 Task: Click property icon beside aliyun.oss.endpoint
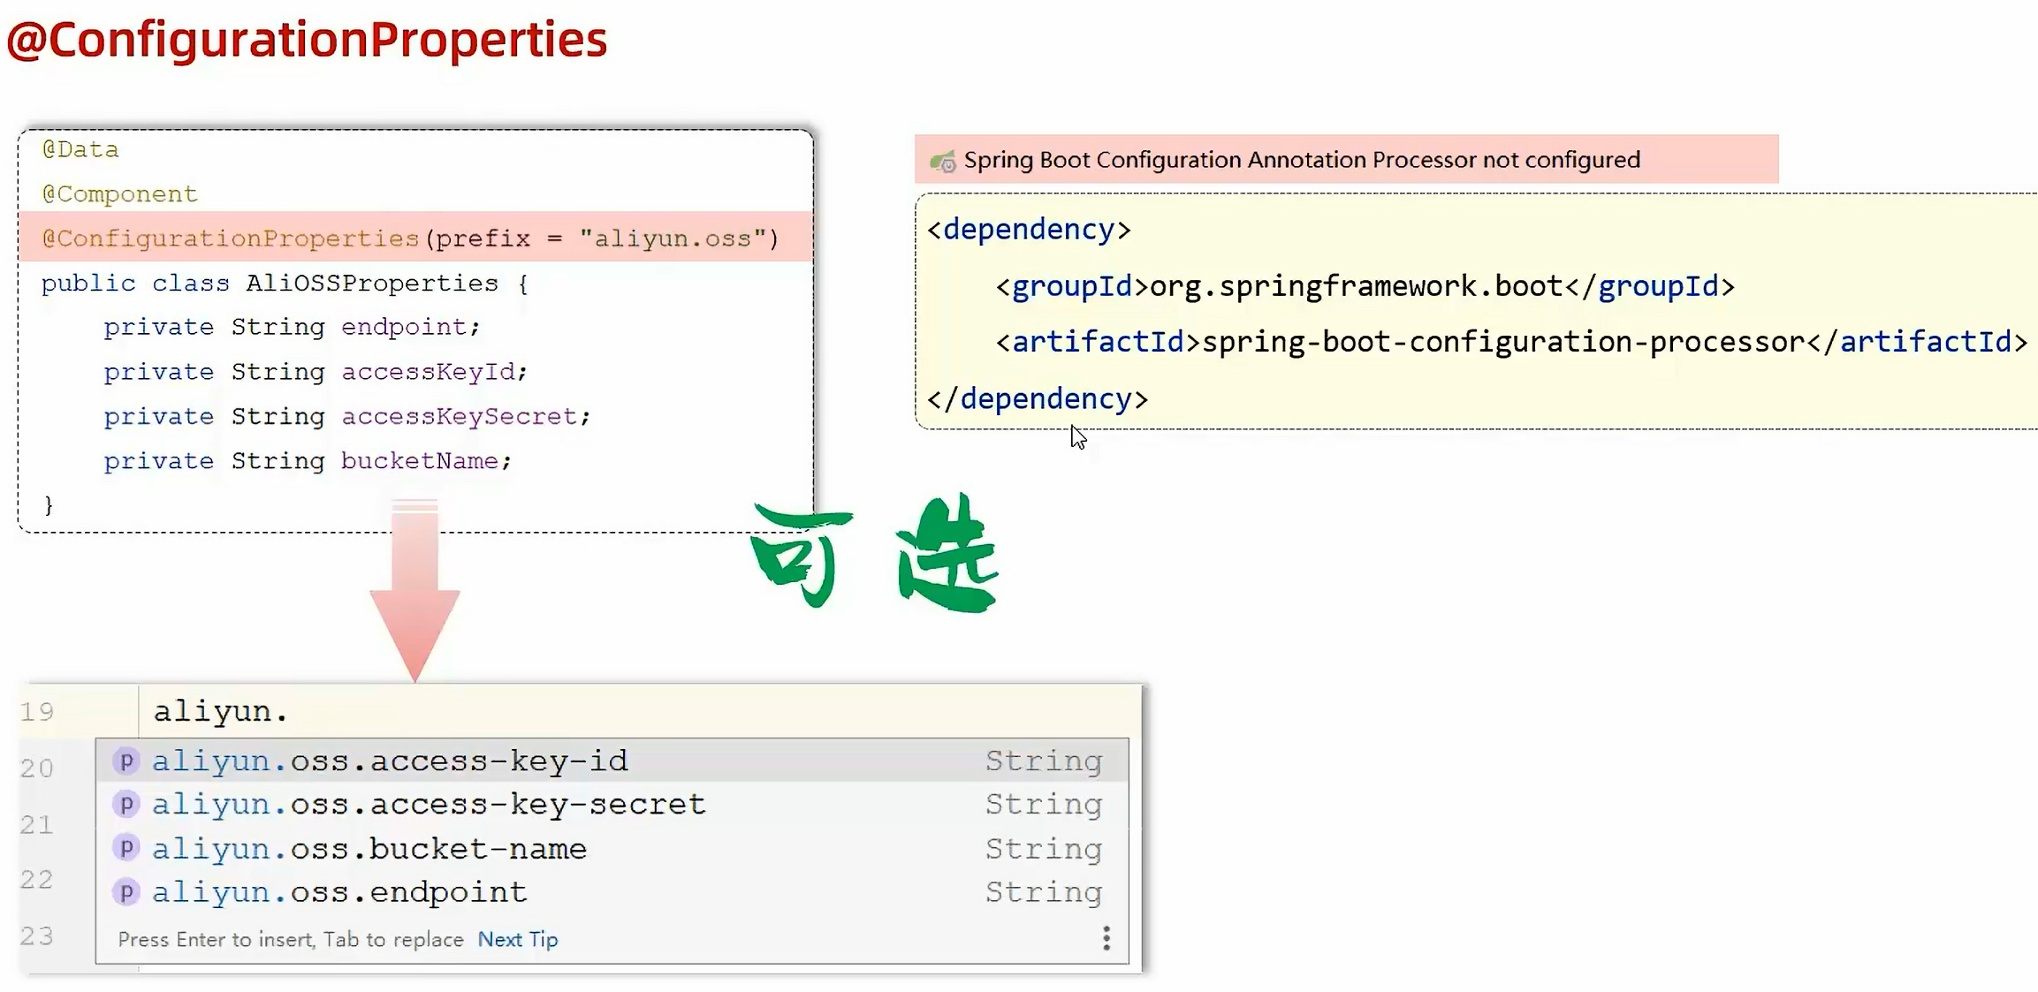126,892
